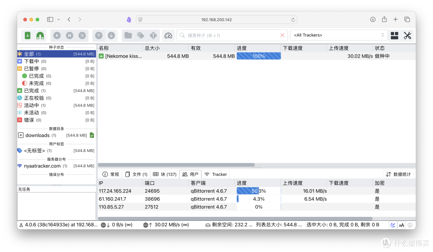Click the font size AA icon

coord(401,225)
